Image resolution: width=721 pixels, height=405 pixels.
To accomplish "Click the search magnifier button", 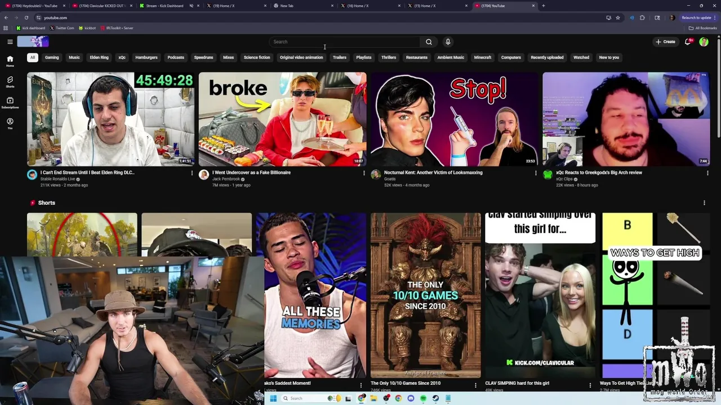I will click(429, 42).
